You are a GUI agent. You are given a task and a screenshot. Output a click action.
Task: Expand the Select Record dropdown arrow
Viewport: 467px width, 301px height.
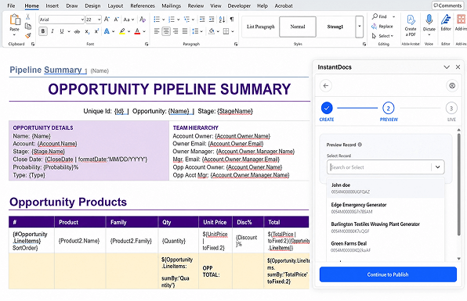click(437, 167)
